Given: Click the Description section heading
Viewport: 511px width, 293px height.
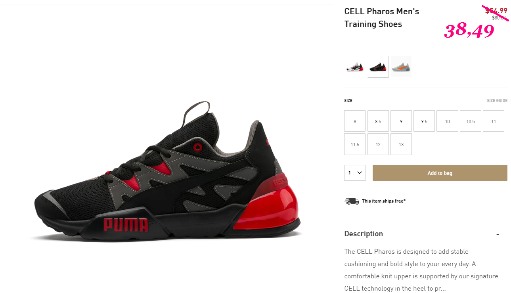Looking at the screenshot, I should (364, 234).
